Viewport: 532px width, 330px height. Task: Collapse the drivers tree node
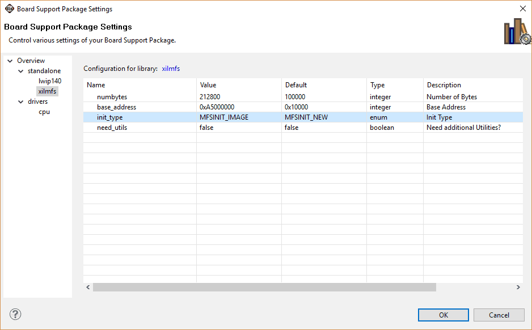[x=20, y=101]
